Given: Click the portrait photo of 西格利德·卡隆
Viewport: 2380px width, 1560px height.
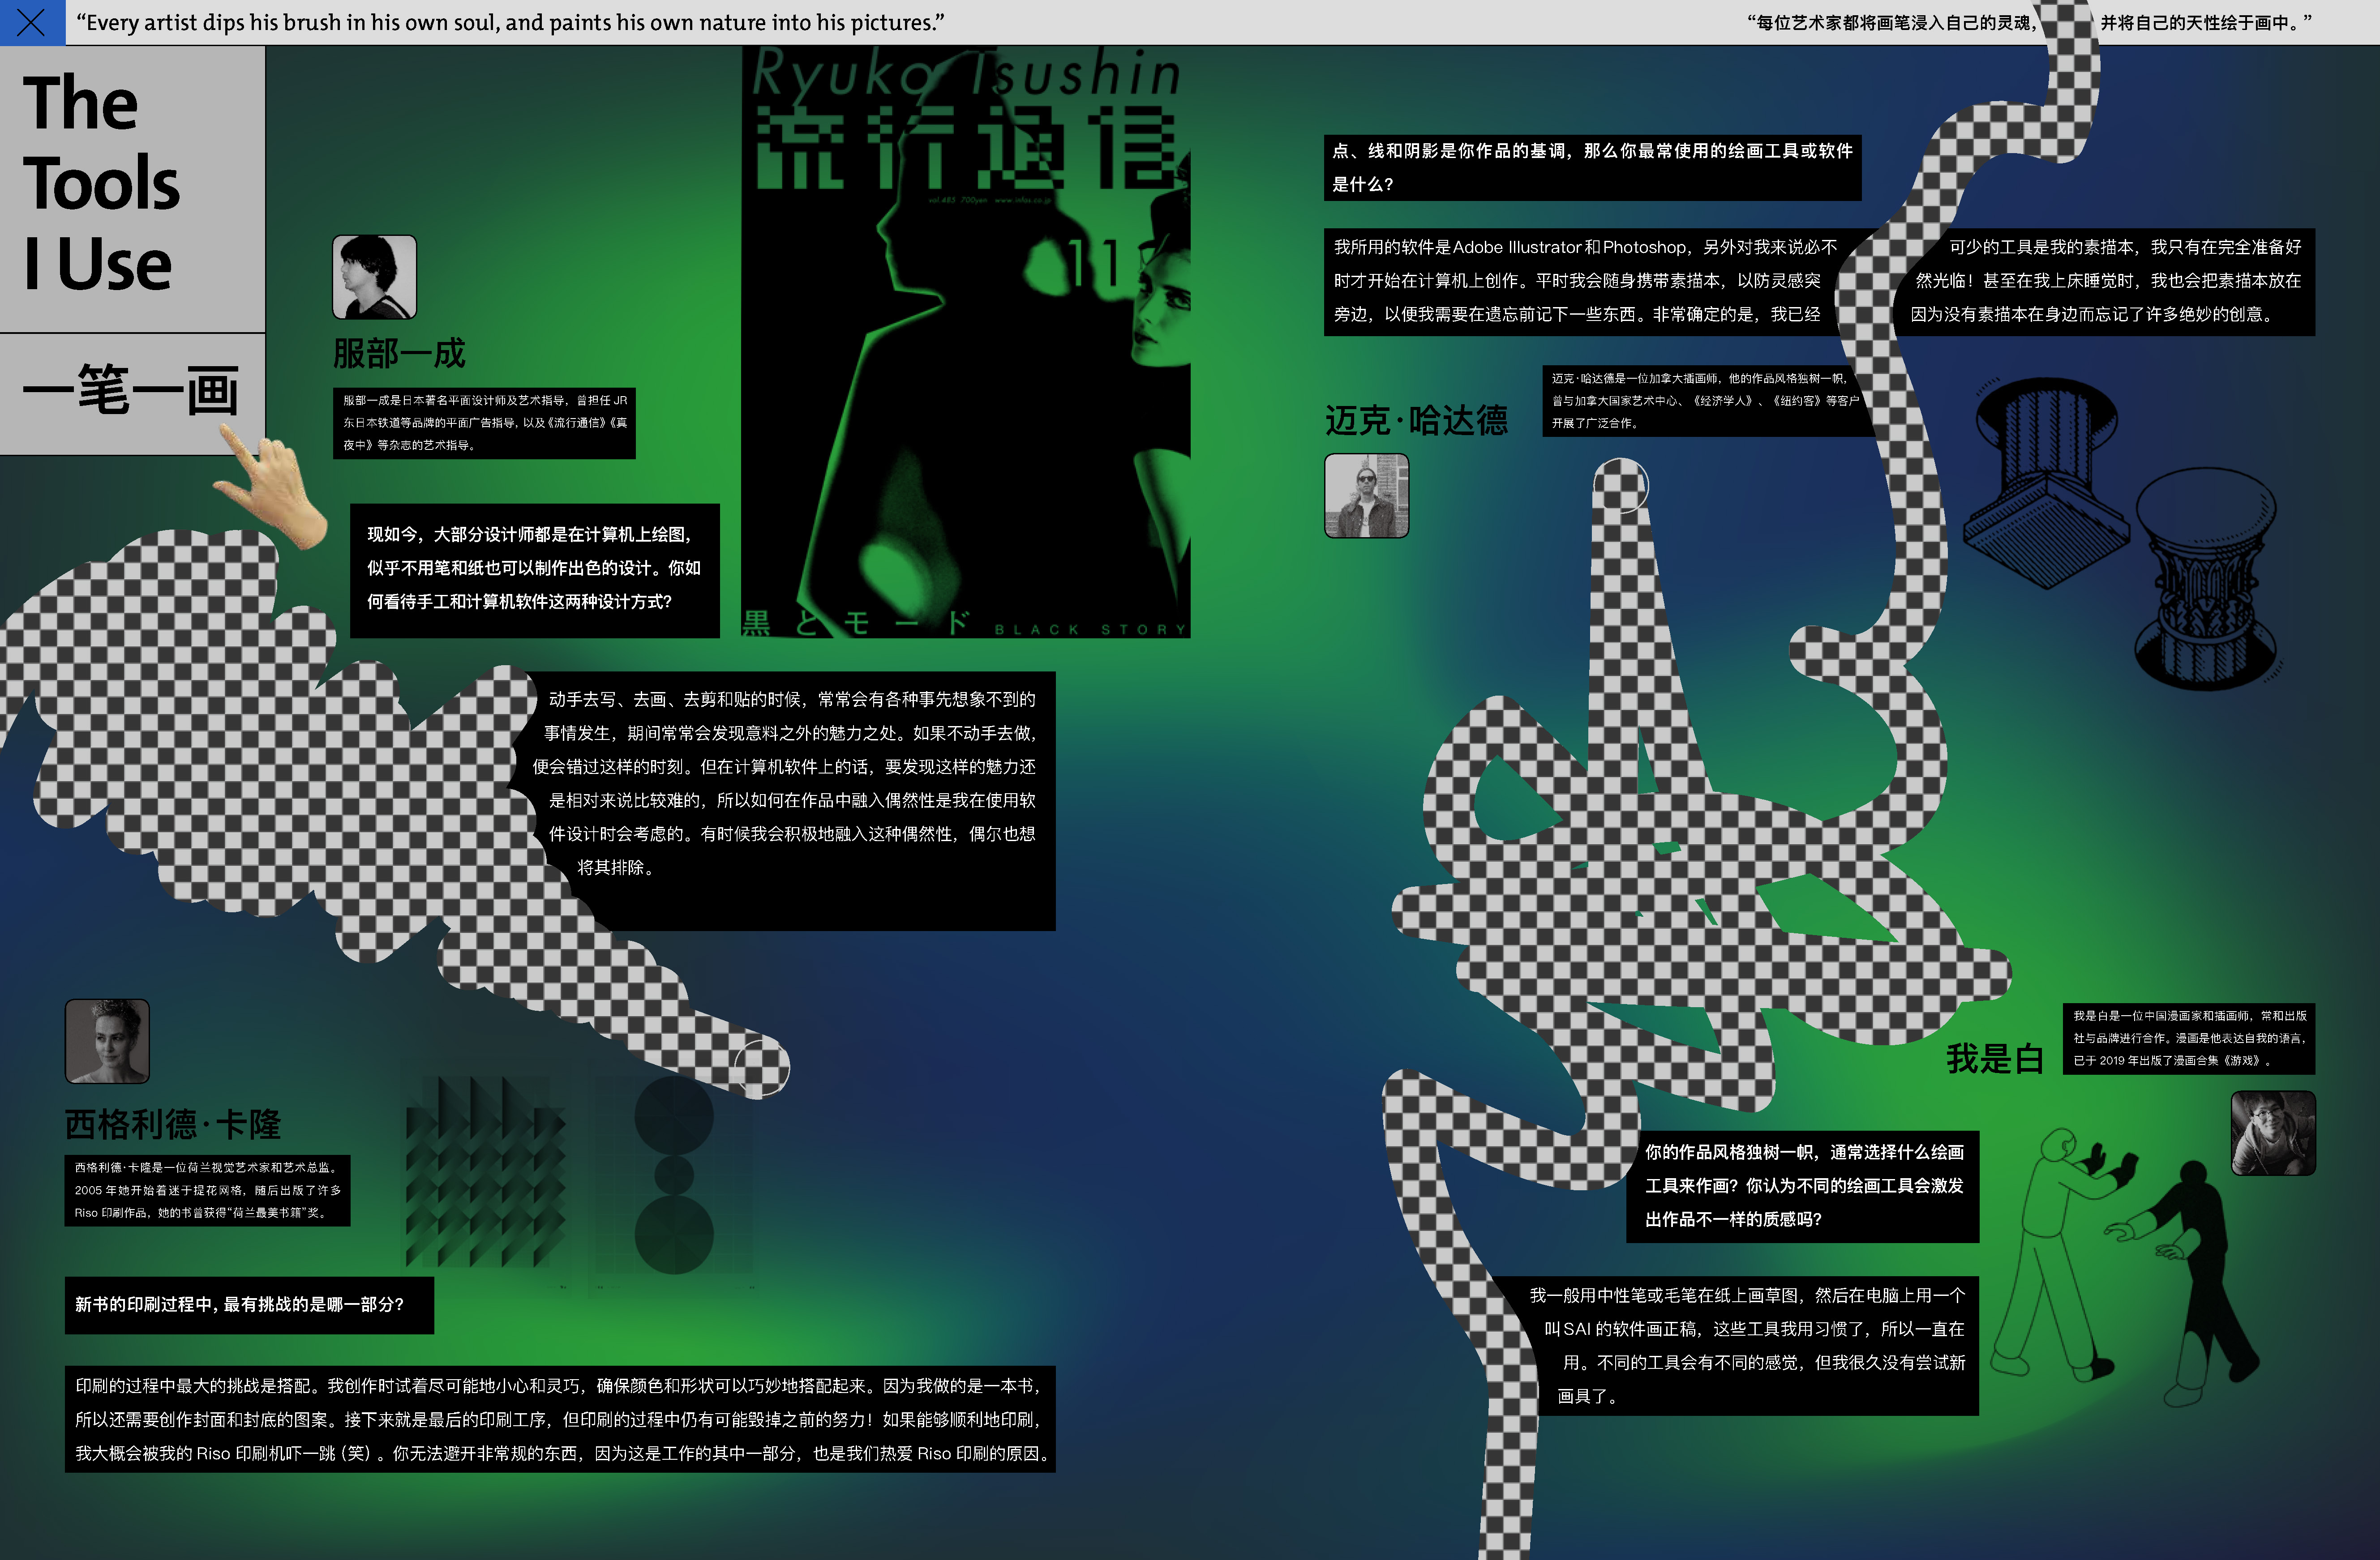Looking at the screenshot, I should click(107, 1041).
